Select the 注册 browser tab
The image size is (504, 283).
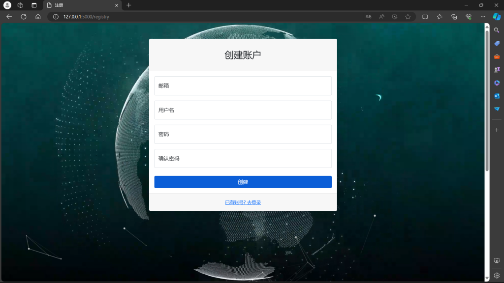pos(79,5)
